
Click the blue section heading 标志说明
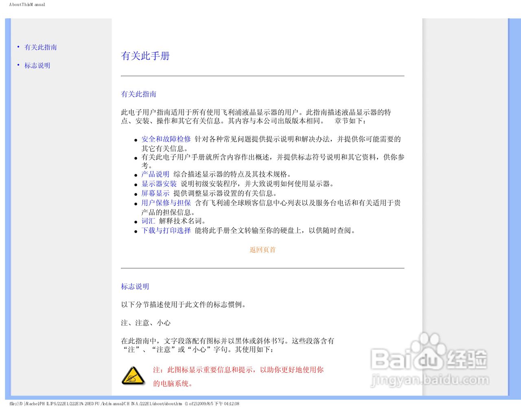[135, 287]
